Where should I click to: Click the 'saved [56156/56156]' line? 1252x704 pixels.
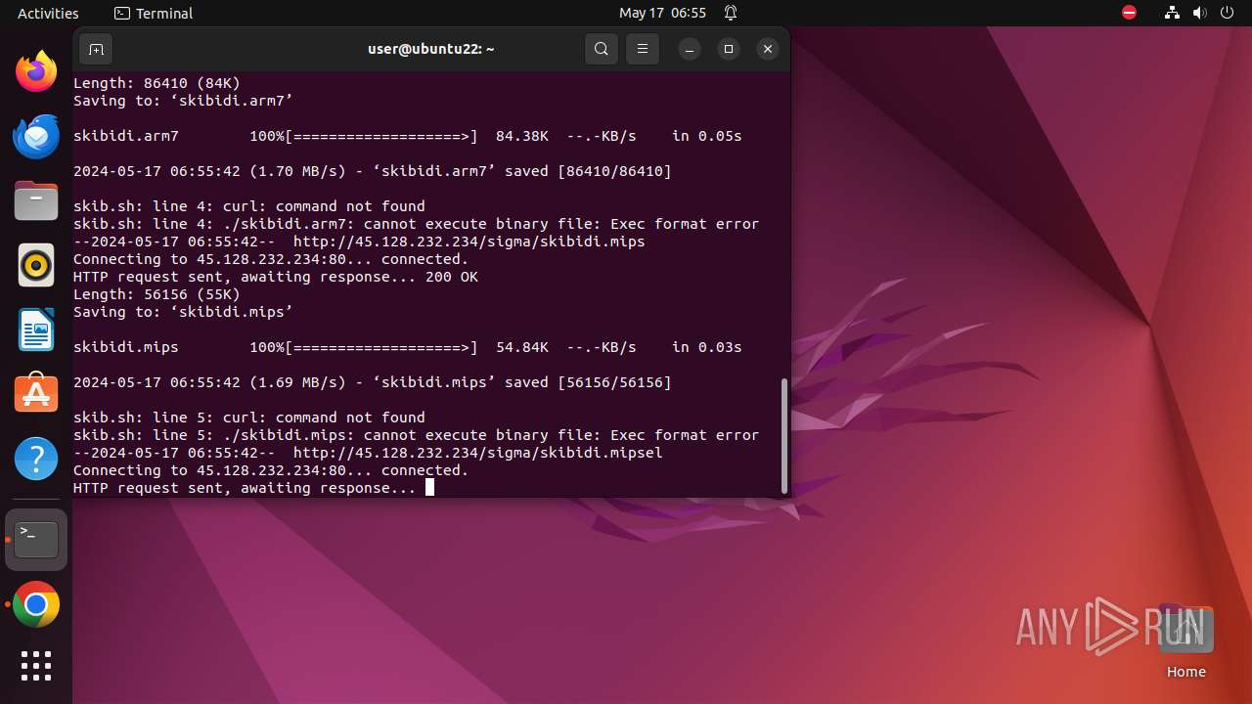(373, 382)
